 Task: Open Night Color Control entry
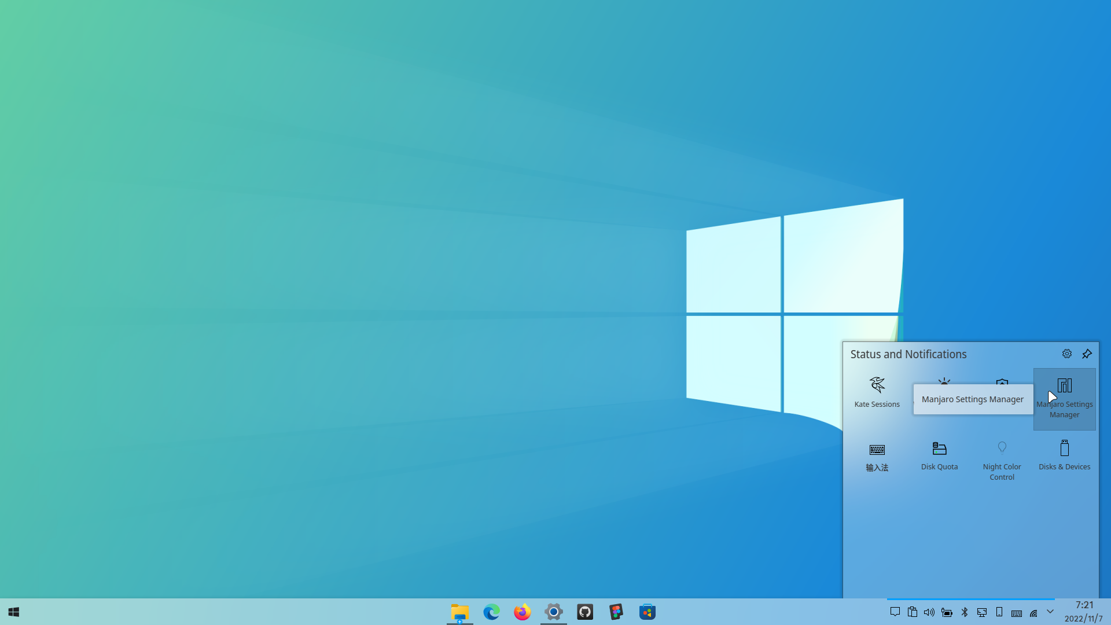coord(1002,461)
